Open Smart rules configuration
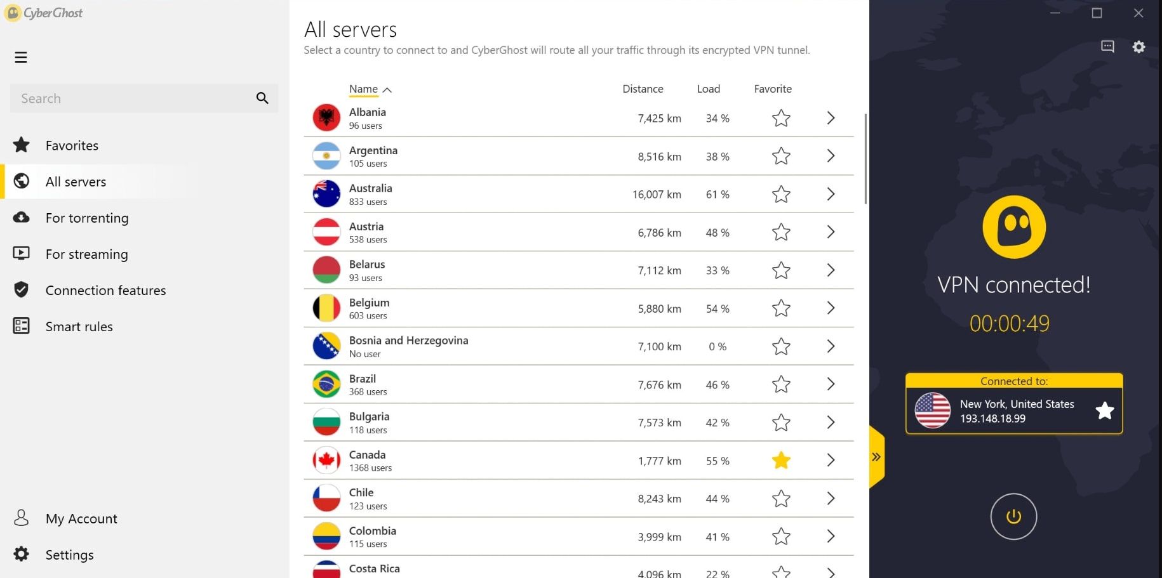 point(79,326)
